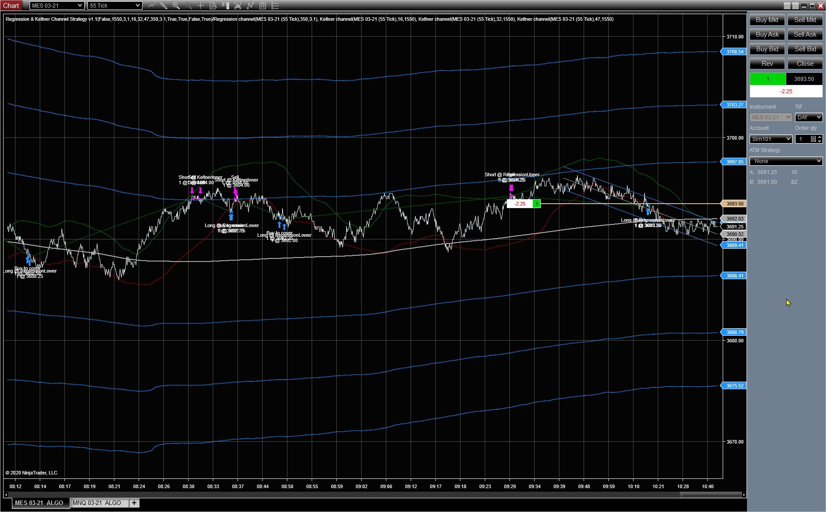Activate the zoom in magnifier
826x512 pixels.
point(176,6)
